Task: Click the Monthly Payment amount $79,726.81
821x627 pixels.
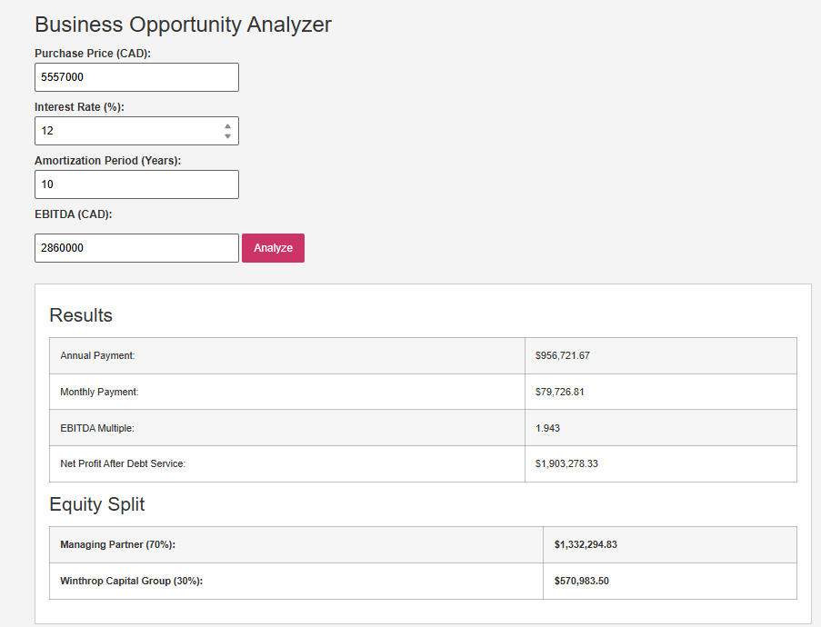Action: (x=560, y=392)
